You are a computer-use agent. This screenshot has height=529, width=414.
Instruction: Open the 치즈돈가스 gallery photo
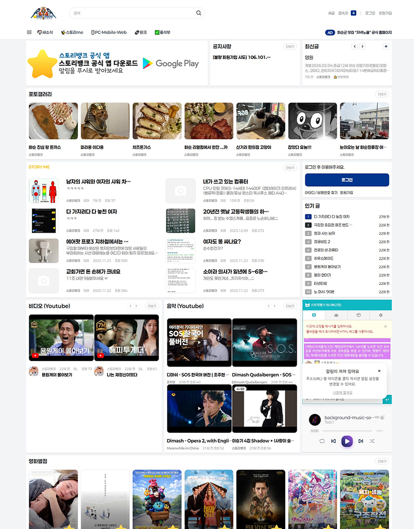[x=157, y=121]
